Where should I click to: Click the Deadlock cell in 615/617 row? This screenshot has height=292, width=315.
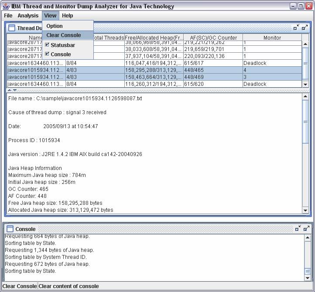[272, 63]
